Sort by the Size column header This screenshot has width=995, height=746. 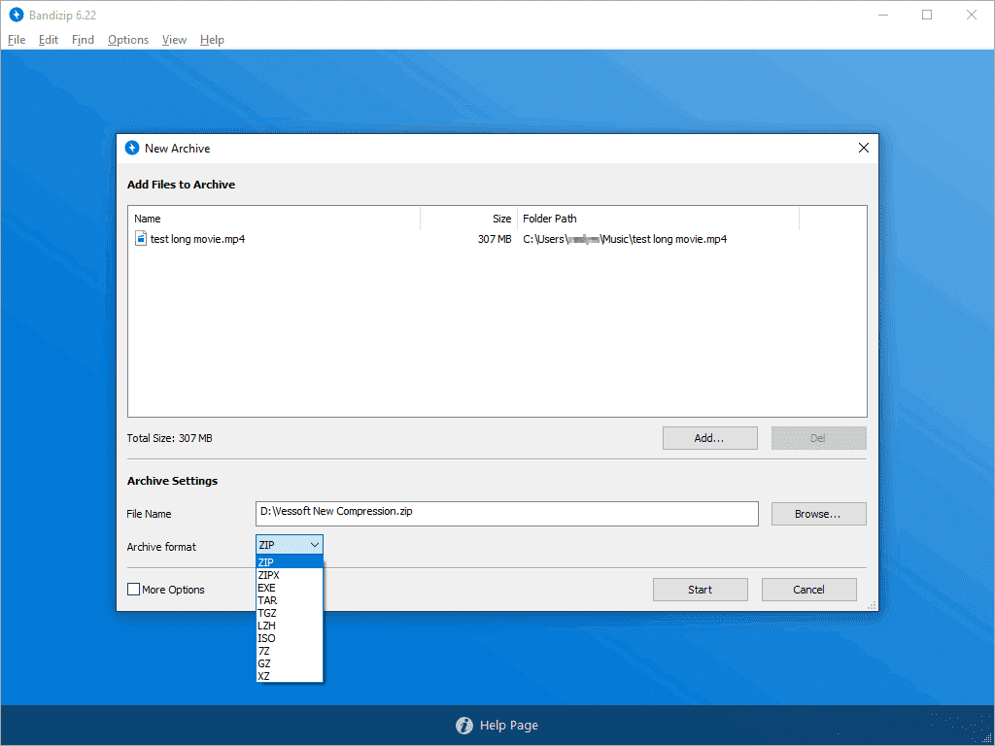tap(469, 219)
